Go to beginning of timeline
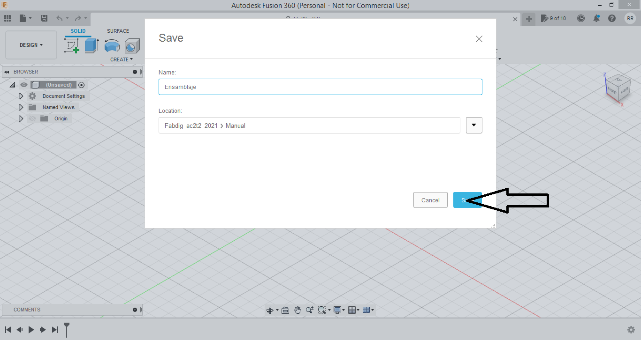 (8, 330)
